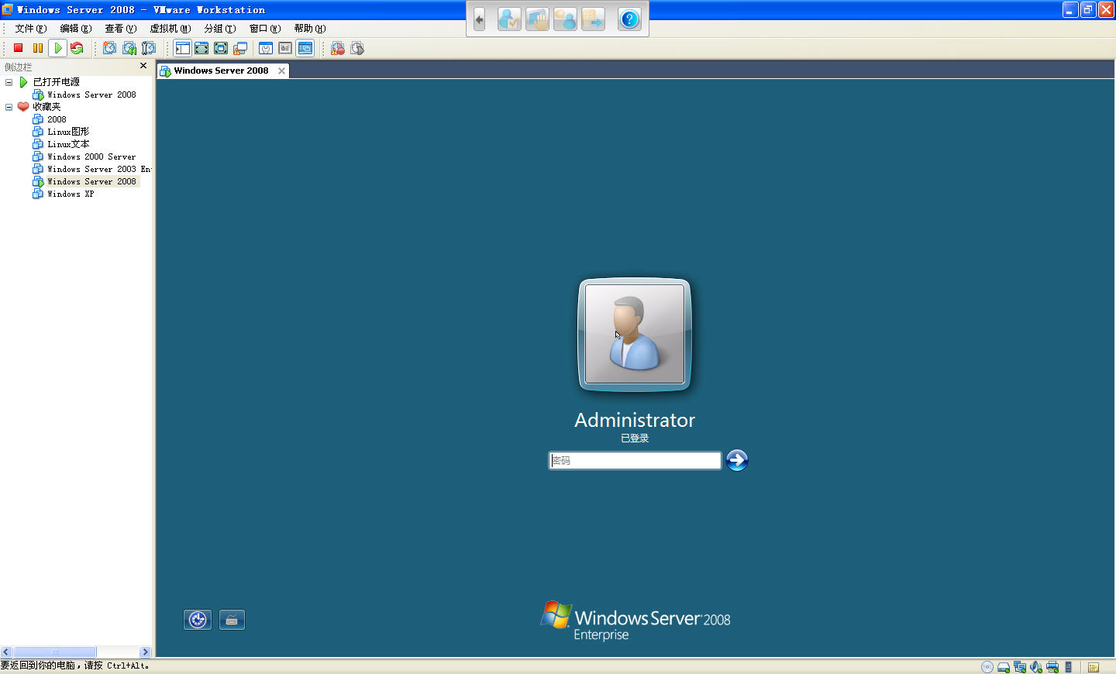
Task: Open the 分组(T) menu
Action: [x=220, y=29]
